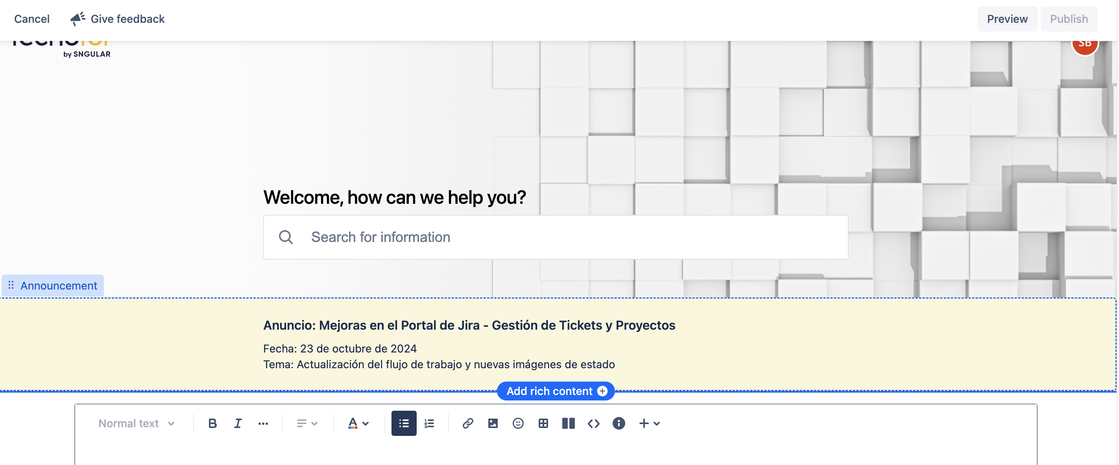Open the Normal text style dropdown
This screenshot has width=1119, height=465.
(136, 423)
